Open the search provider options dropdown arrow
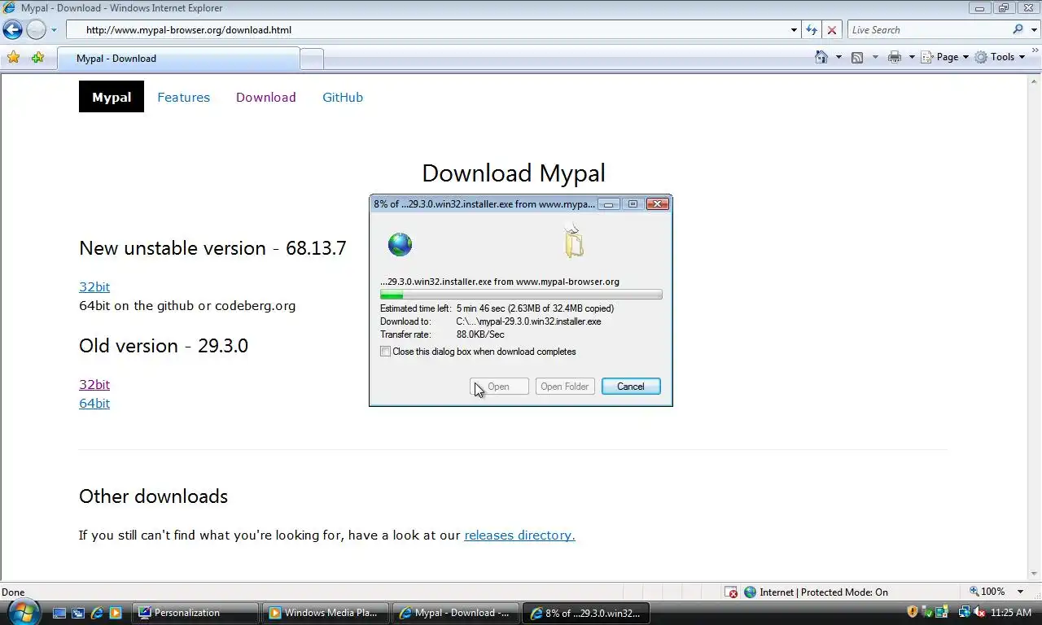The image size is (1042, 625). [x=1033, y=30]
